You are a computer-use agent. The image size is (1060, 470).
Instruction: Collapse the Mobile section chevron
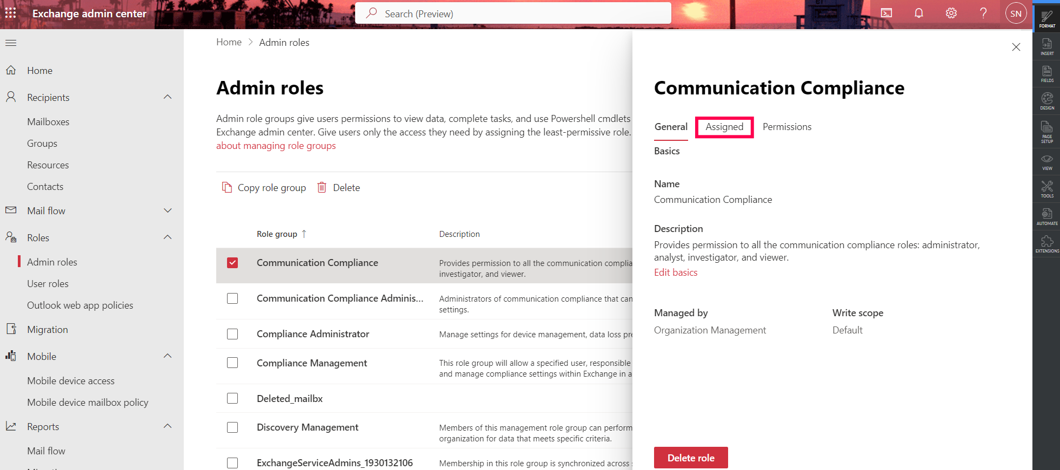(x=168, y=356)
